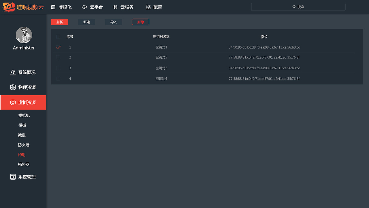Check the row 4 密钥对4 checkbox
The width and height of the screenshot is (369, 208).
tap(58, 79)
